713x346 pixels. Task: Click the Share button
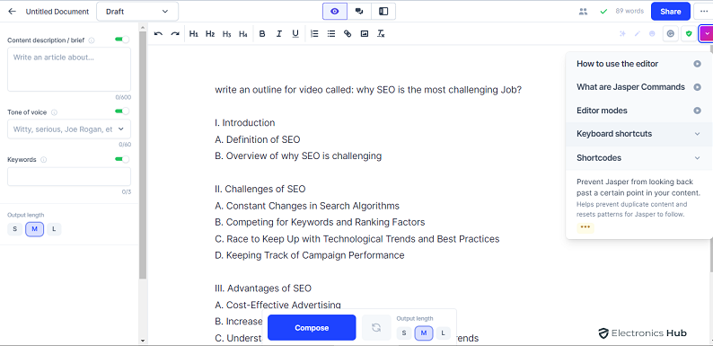670,12
